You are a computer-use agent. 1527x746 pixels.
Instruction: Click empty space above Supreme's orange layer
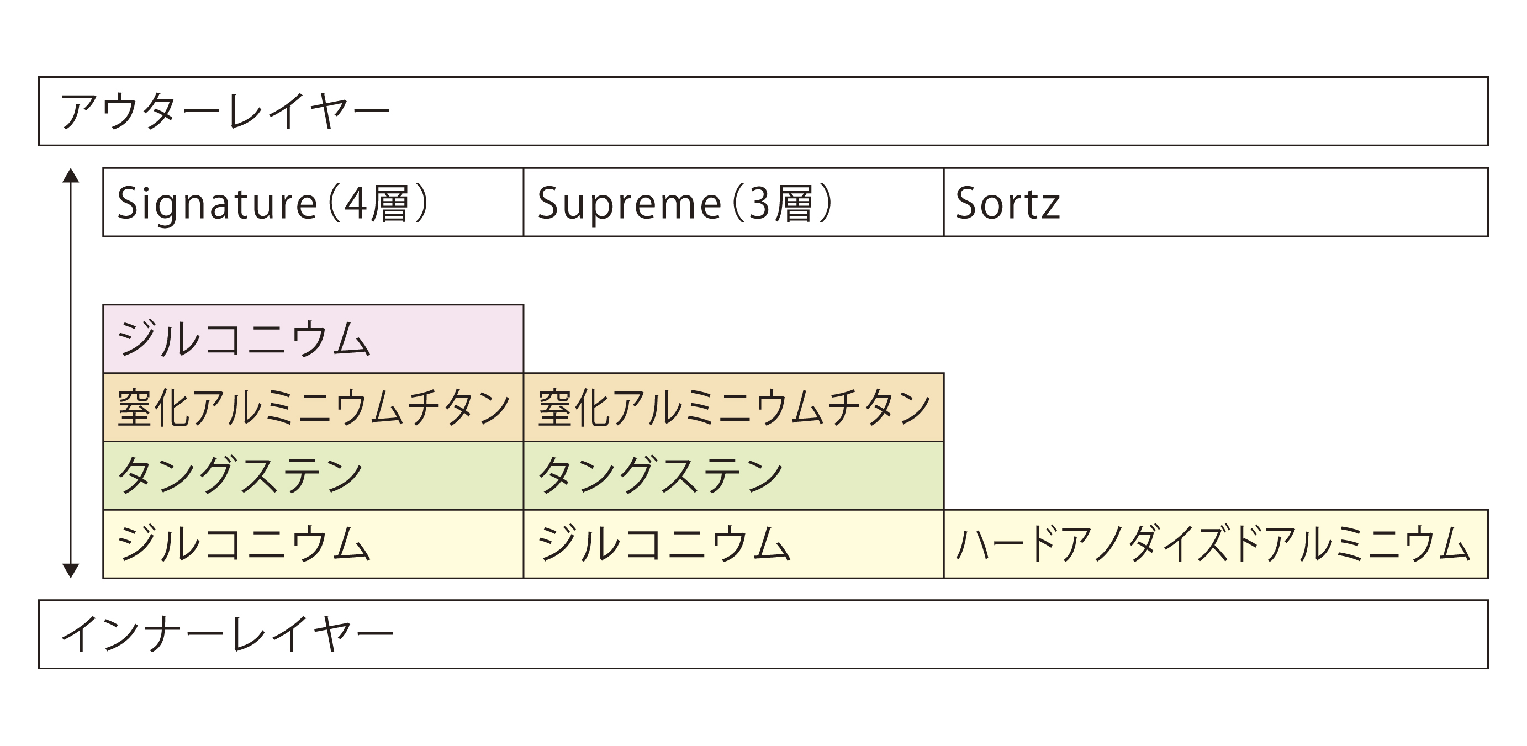pos(733,305)
